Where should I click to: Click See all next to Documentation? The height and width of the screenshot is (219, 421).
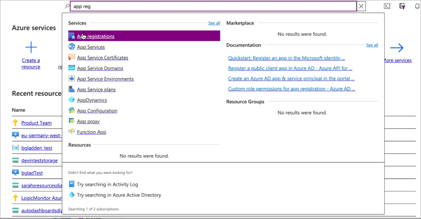pos(372,45)
